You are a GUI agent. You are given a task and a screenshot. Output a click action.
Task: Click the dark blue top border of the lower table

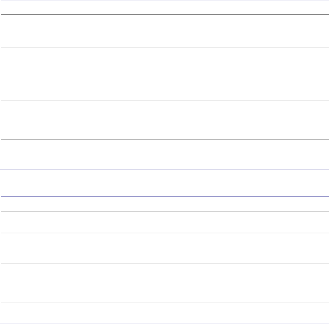[x=164, y=197]
